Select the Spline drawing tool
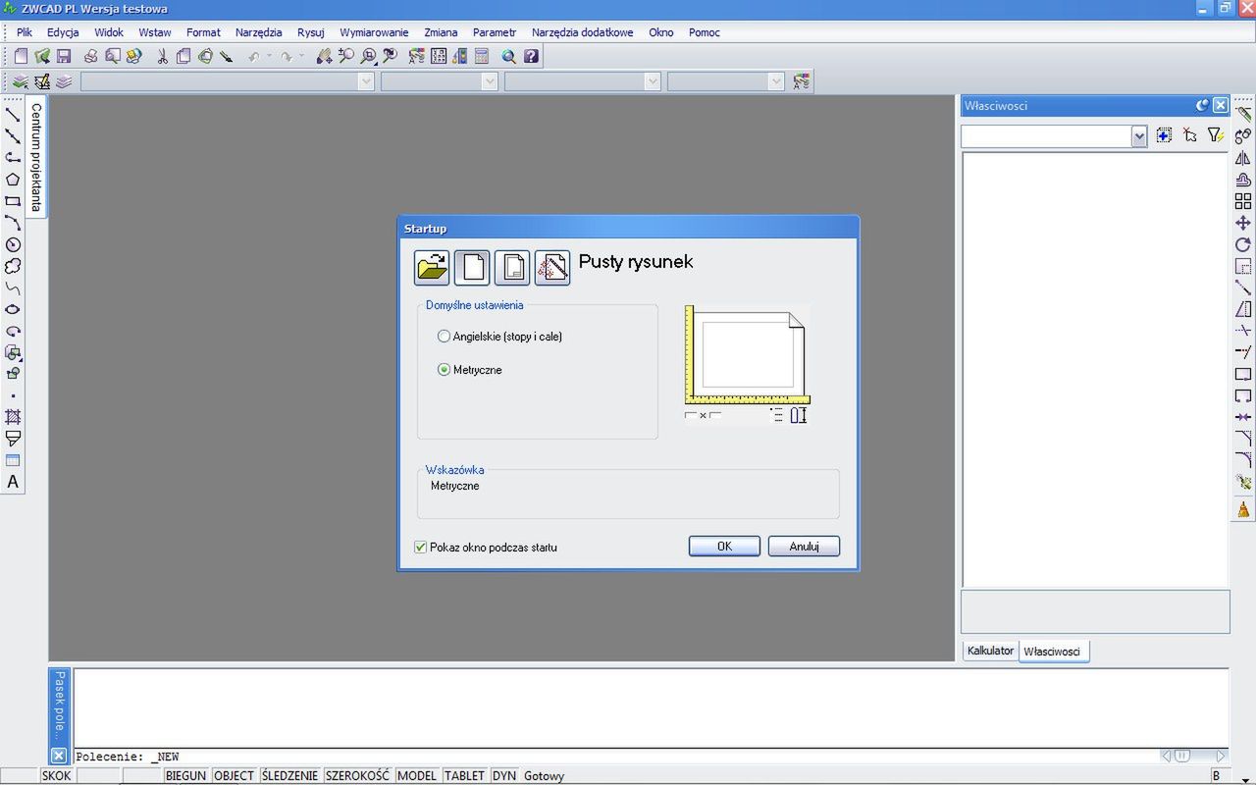The width and height of the screenshot is (1256, 785). (x=13, y=288)
